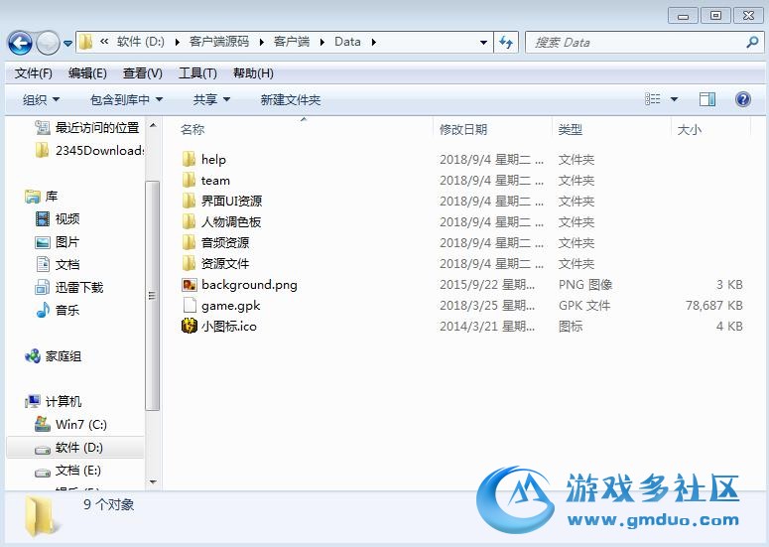
Task: Select 库 in the navigation pane
Action: coord(51,197)
